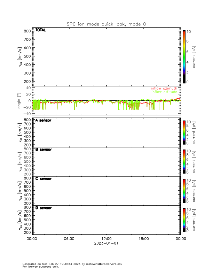Click the A sensor current color bar
The width and height of the screenshot is (213, 276).
coord(184,132)
